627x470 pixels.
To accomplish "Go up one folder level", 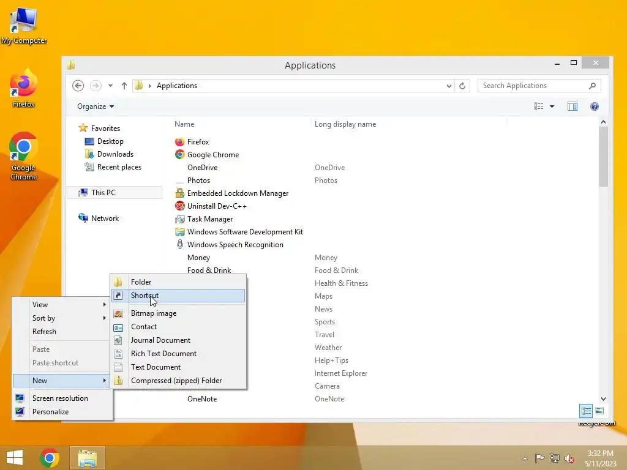I will pos(124,86).
